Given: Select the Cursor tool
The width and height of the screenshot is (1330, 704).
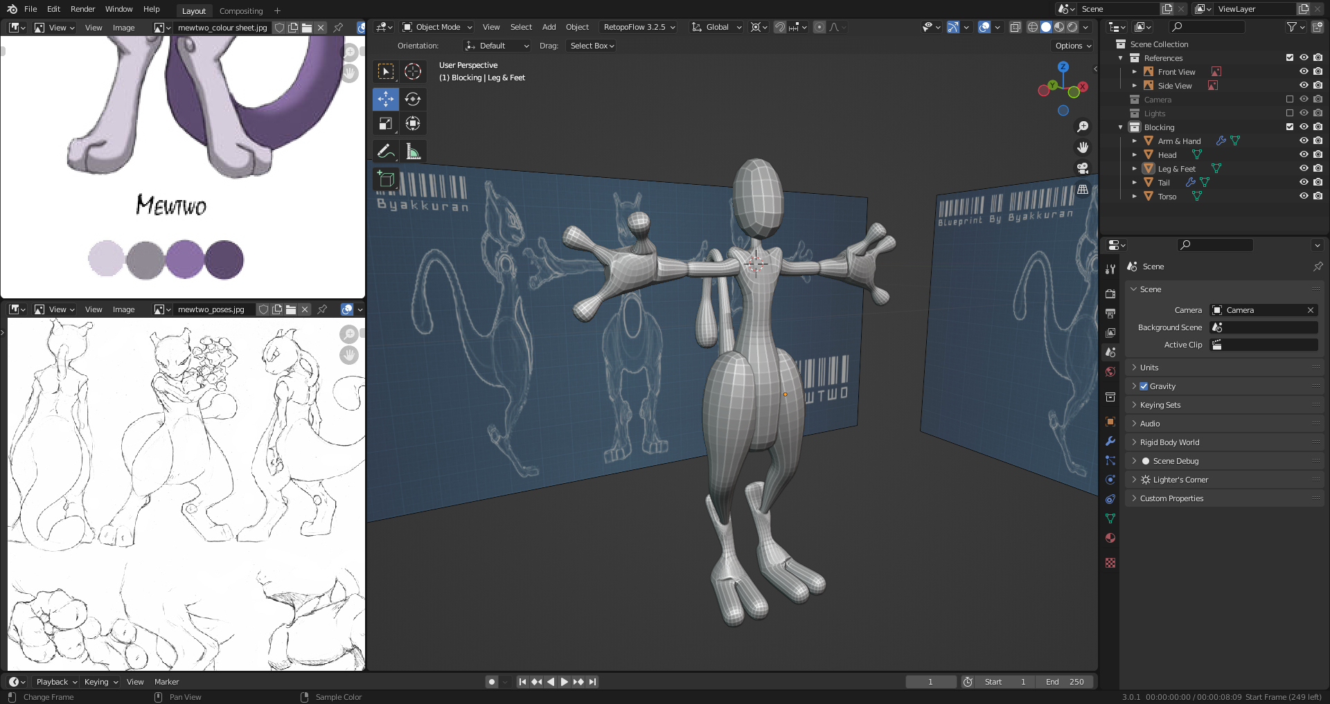Looking at the screenshot, I should click(413, 71).
